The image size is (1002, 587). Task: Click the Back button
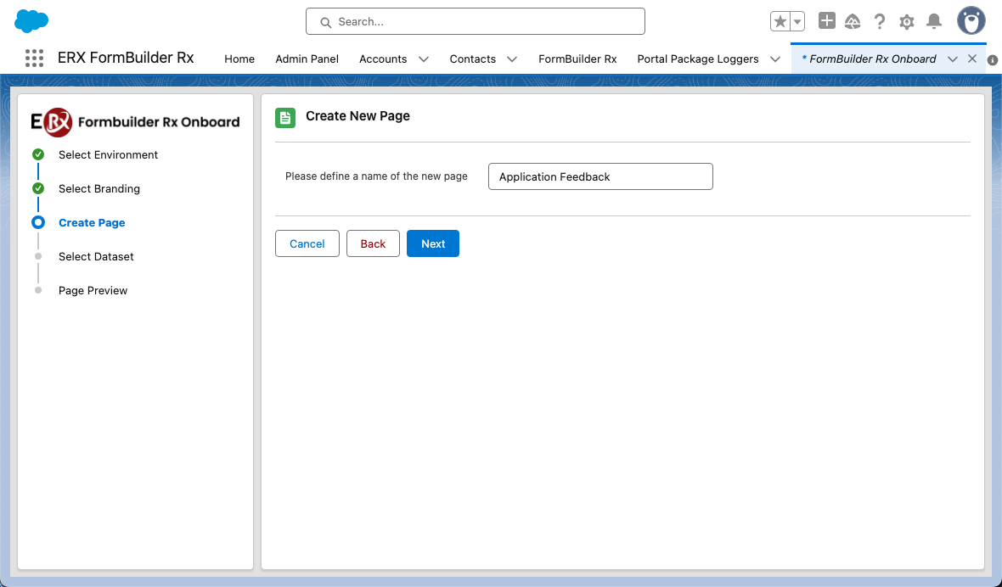pyautogui.click(x=373, y=243)
